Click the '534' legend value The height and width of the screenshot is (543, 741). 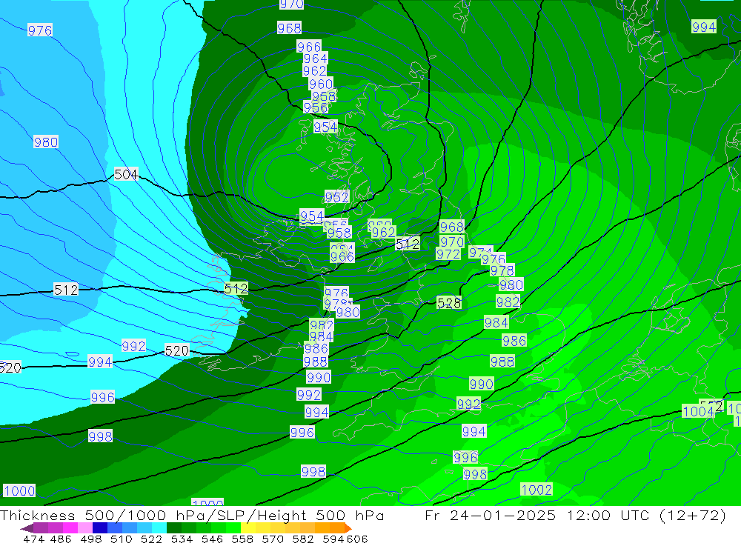coord(182,539)
